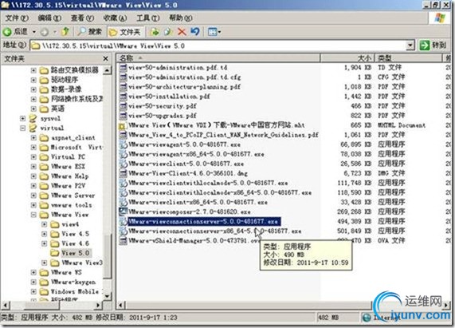Image resolution: width=455 pixels, height=328 pixels.
Task: Go back with the Back arrow icon
Action: 7,32
